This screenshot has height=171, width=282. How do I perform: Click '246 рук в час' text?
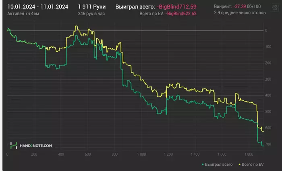[x=91, y=14]
